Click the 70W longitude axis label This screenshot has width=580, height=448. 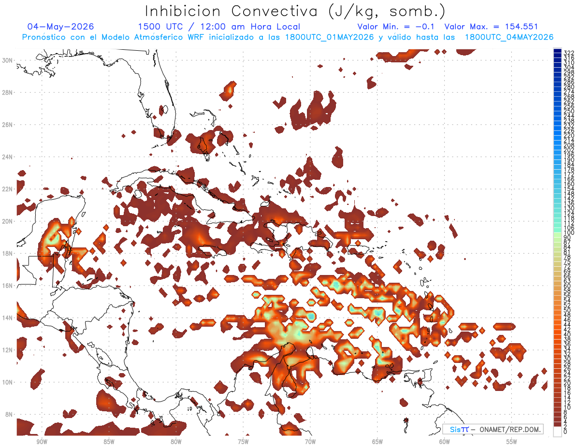310,442
